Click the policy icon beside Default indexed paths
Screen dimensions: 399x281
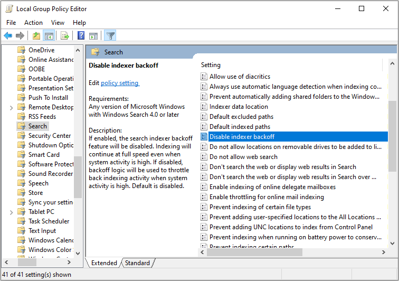pos(204,127)
